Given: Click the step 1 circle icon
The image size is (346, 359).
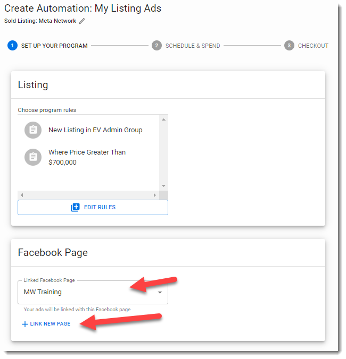Looking at the screenshot, I should 12,46.
